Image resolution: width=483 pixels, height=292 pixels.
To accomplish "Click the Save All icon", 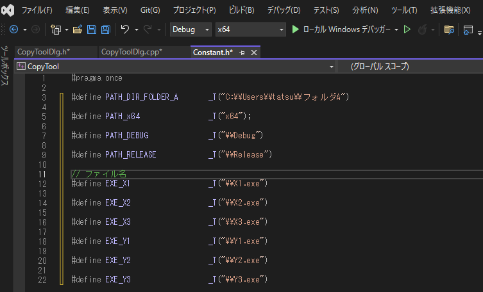I will 105,29.
